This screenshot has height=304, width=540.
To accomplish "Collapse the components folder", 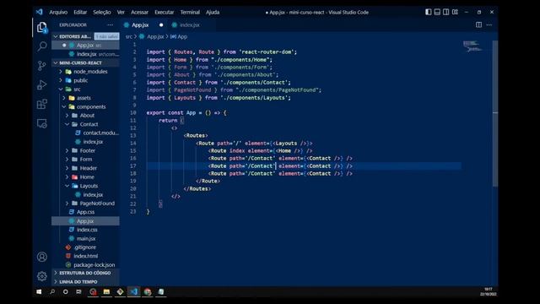I will coord(64,107).
